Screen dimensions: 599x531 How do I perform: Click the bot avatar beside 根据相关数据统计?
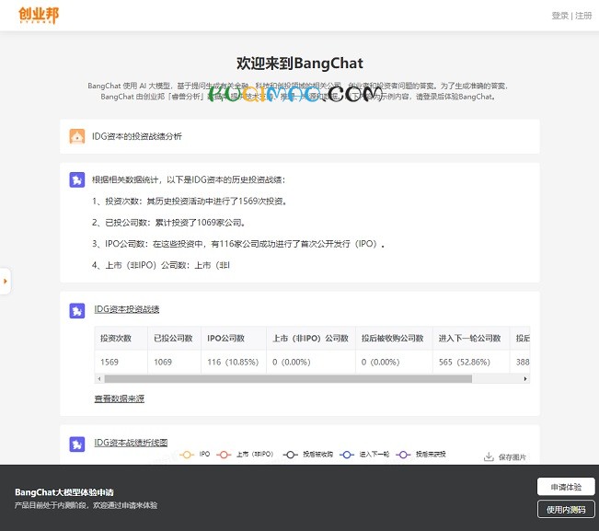(76, 179)
